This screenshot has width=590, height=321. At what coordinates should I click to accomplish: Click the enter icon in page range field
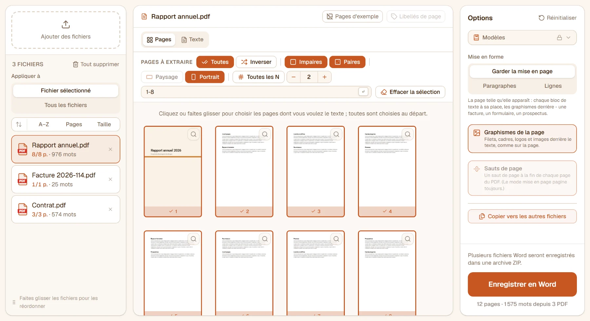click(x=363, y=92)
